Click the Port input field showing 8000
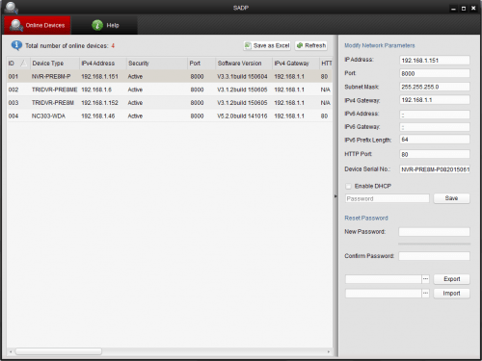Viewport: 482px width, 361px height. click(x=435, y=73)
